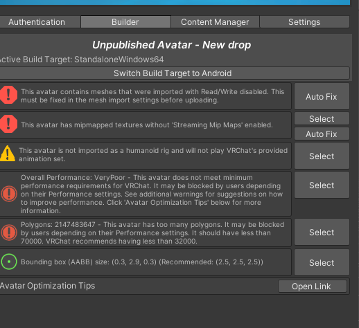Open the Authentication tab
359x328 pixels.
(x=40, y=22)
